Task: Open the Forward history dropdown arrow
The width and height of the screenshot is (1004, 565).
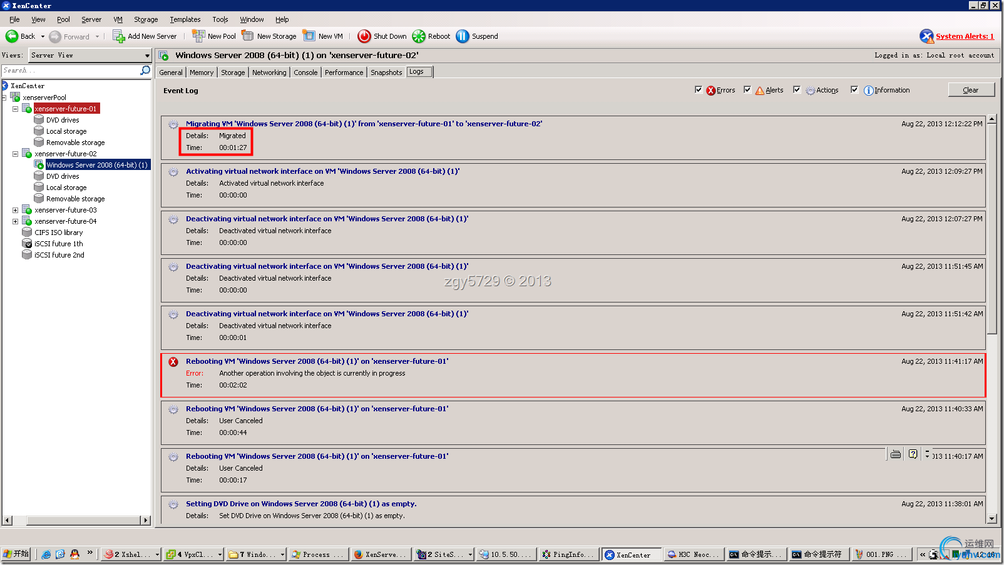Action: [98, 37]
